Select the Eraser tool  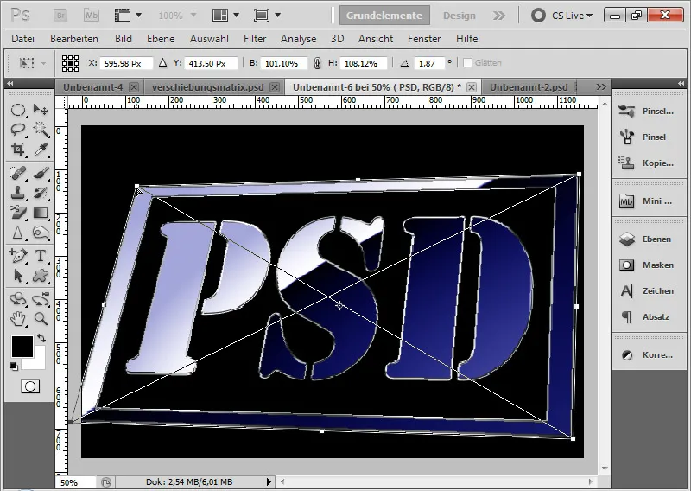click(17, 213)
